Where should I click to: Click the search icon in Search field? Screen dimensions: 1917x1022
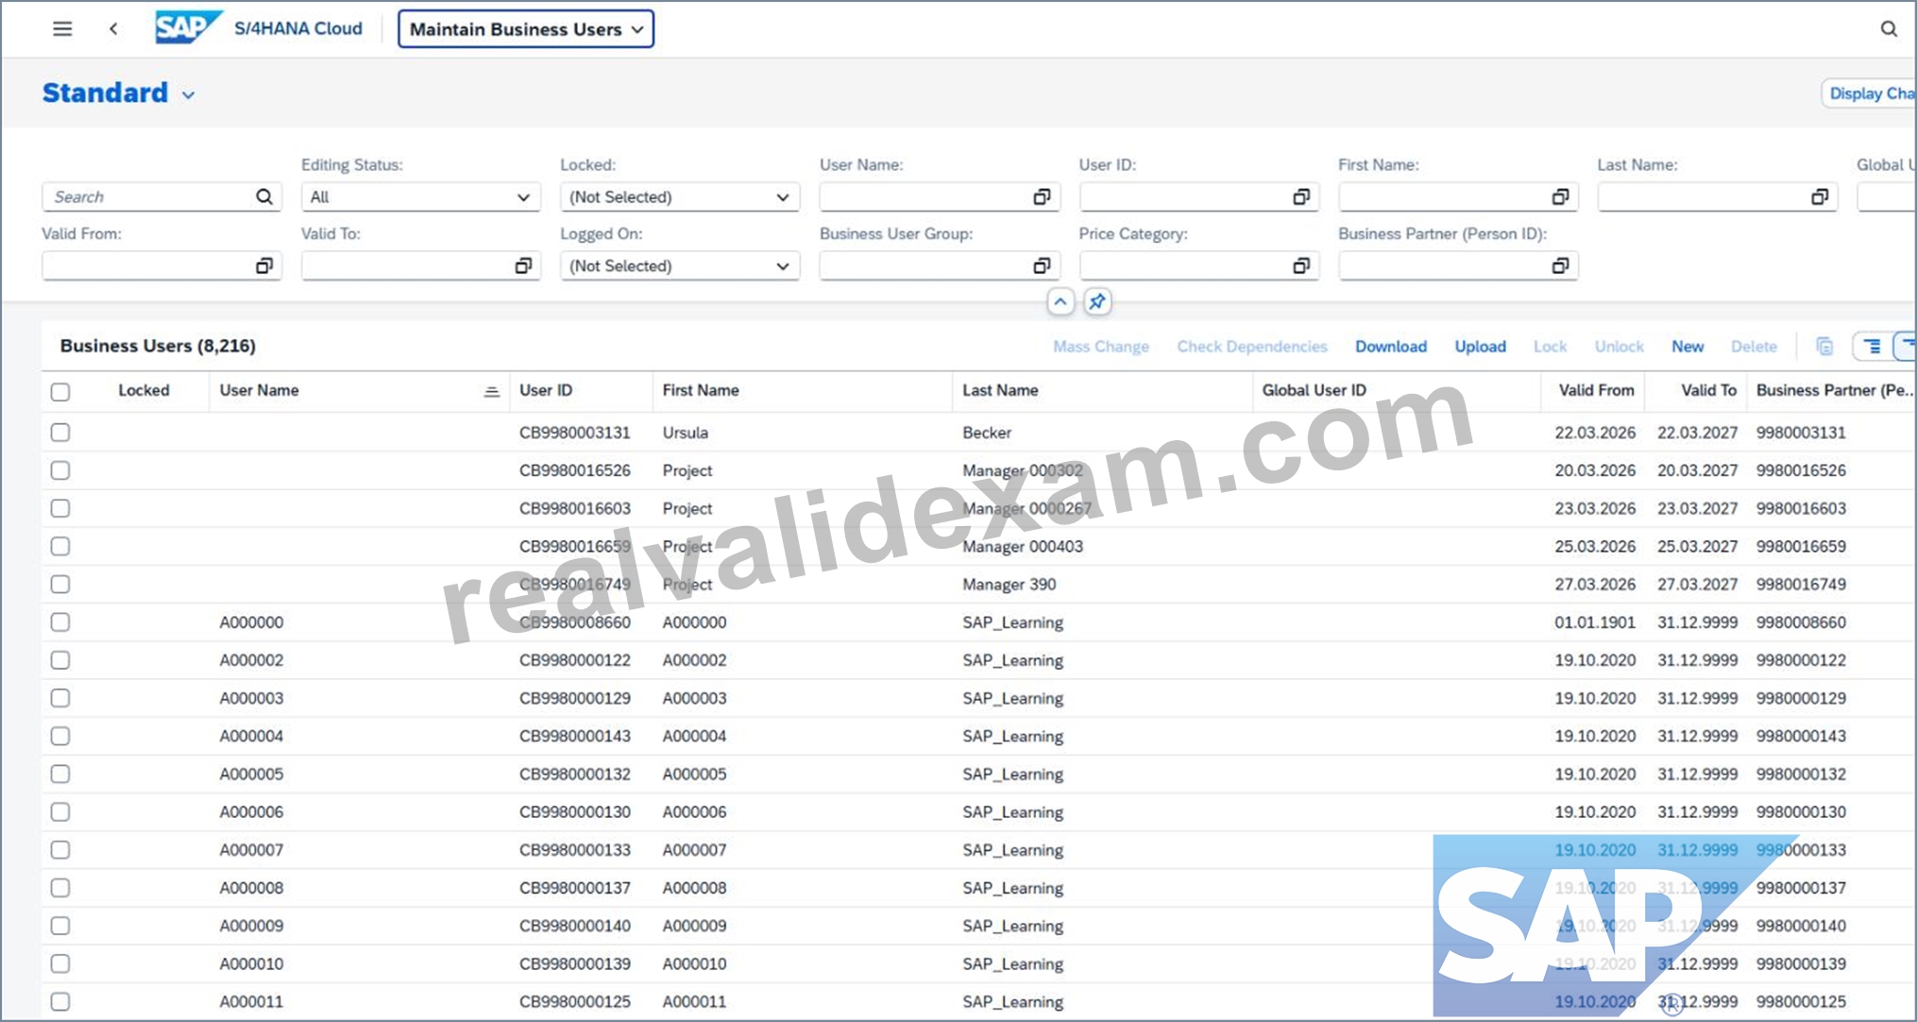pos(263,196)
